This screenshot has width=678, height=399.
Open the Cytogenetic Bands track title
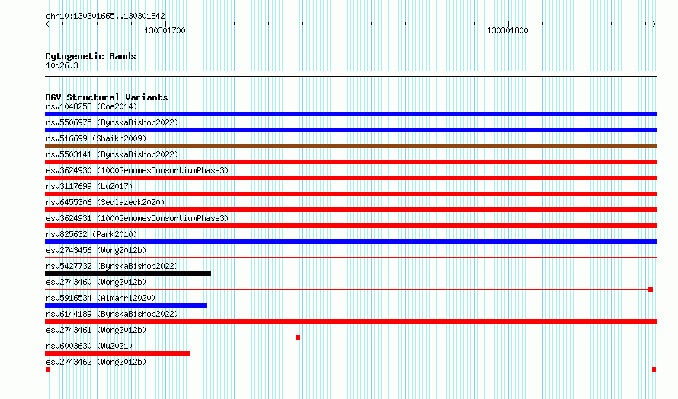point(91,56)
